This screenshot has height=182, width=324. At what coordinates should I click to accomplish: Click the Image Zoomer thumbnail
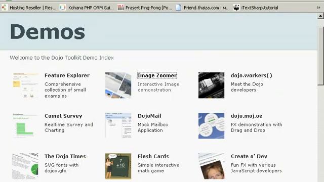[118, 85]
